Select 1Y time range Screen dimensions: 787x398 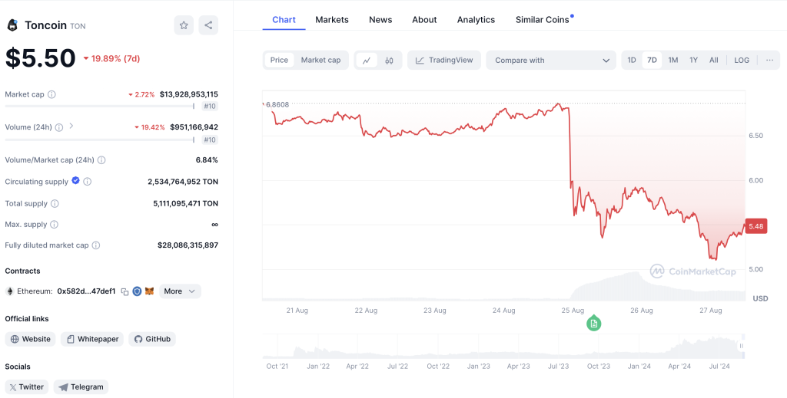(694, 60)
